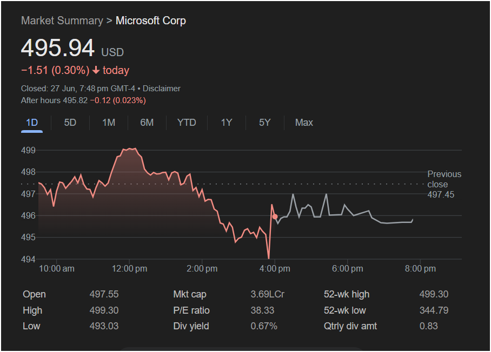Switch to the 5D chart tab

coord(70,123)
